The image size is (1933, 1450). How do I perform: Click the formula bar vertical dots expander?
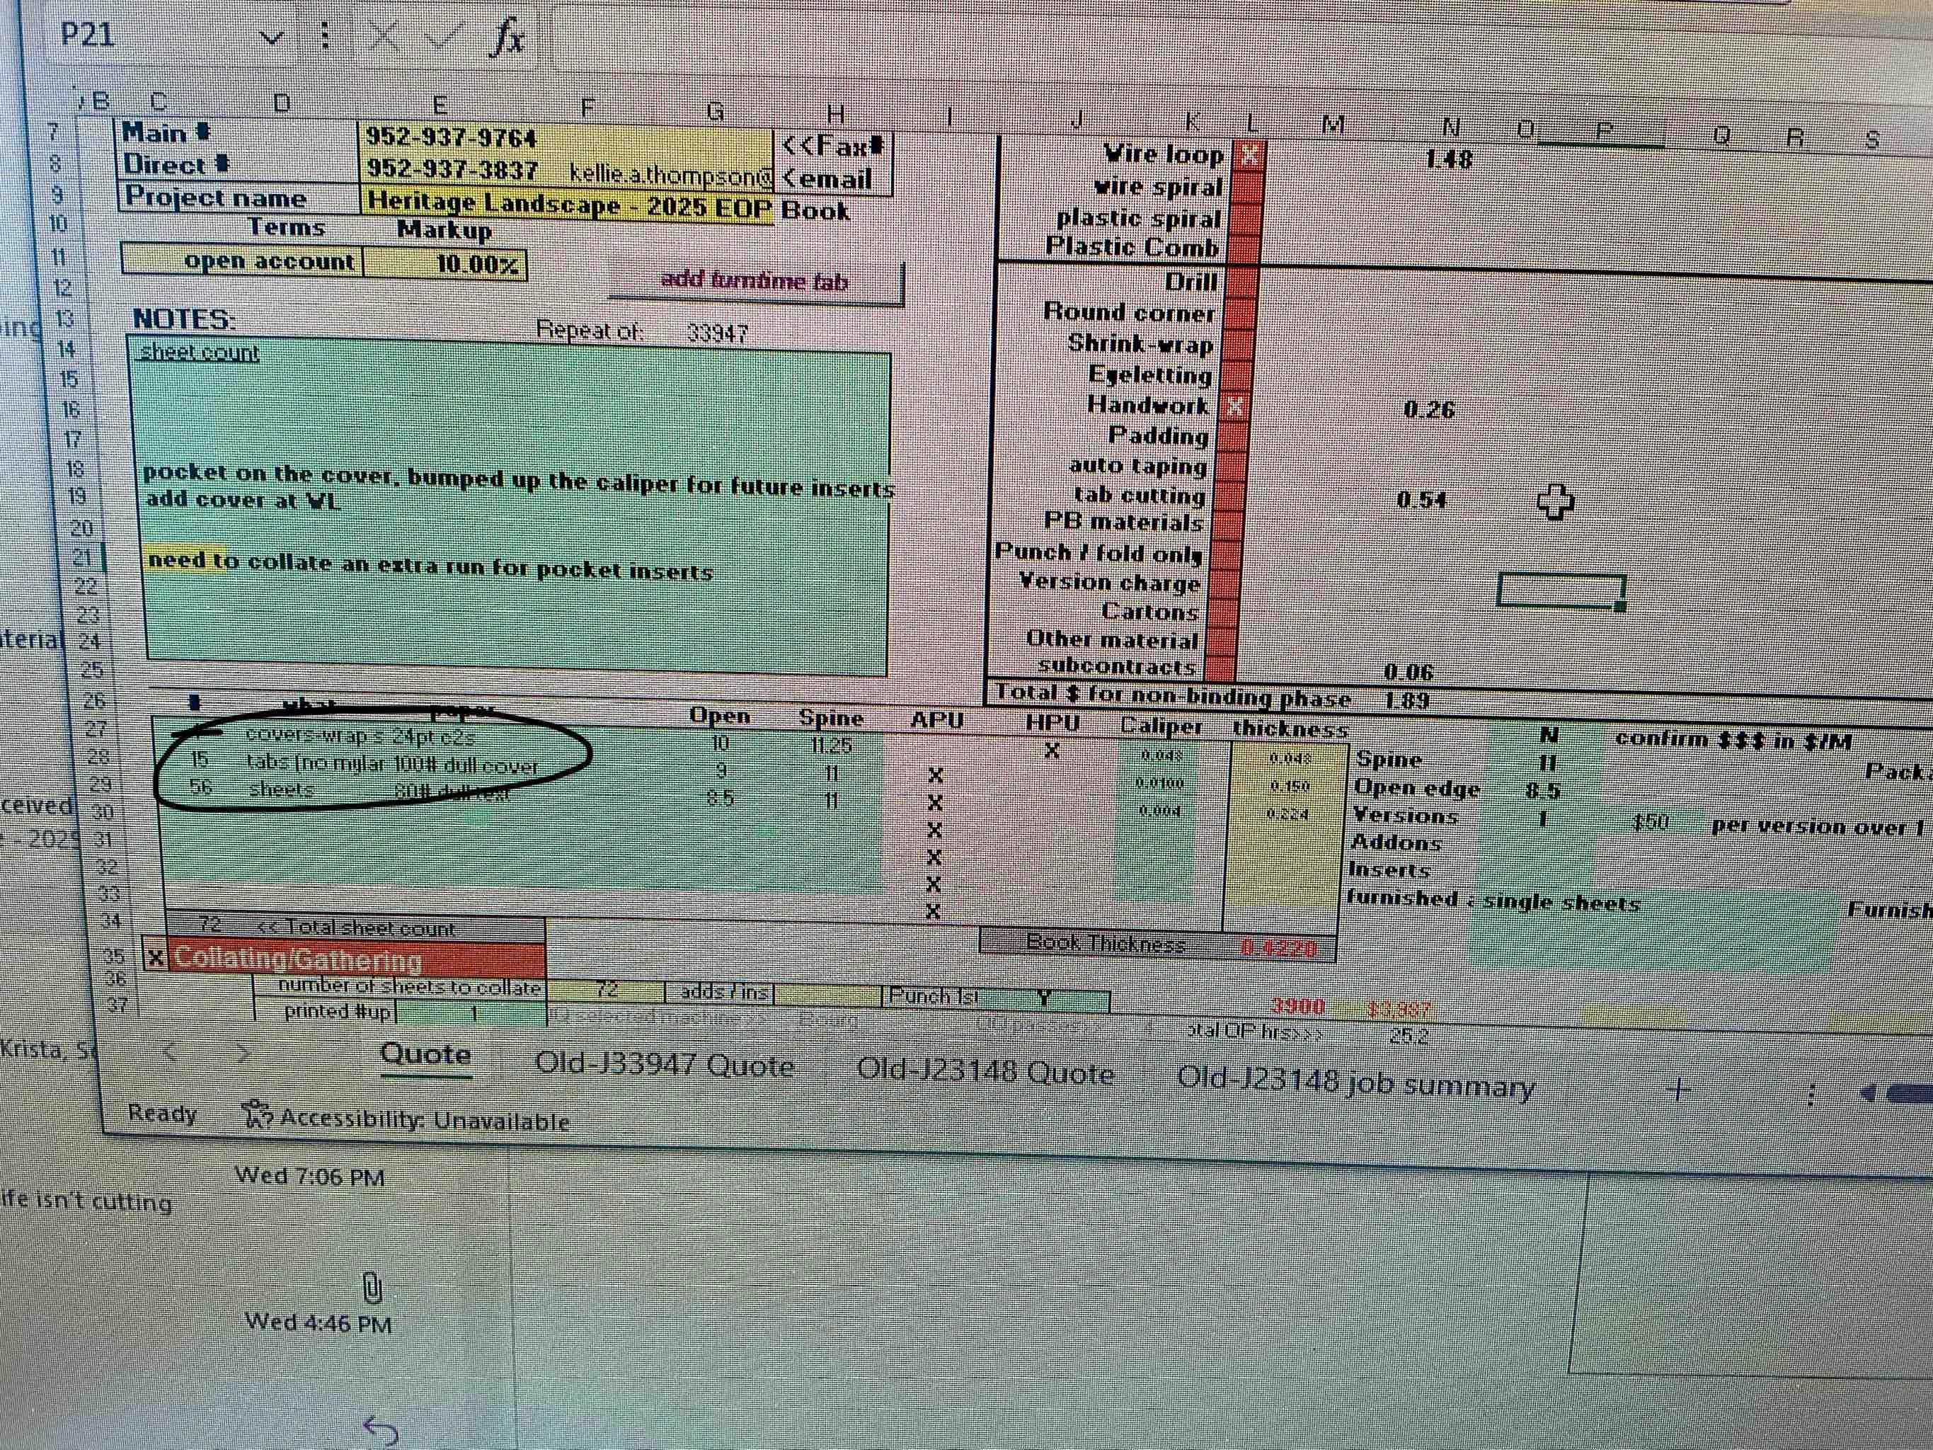click(325, 37)
